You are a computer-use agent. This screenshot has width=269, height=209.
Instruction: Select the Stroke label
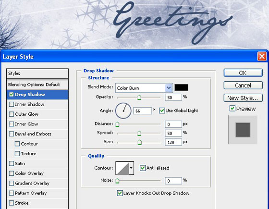click(22, 203)
